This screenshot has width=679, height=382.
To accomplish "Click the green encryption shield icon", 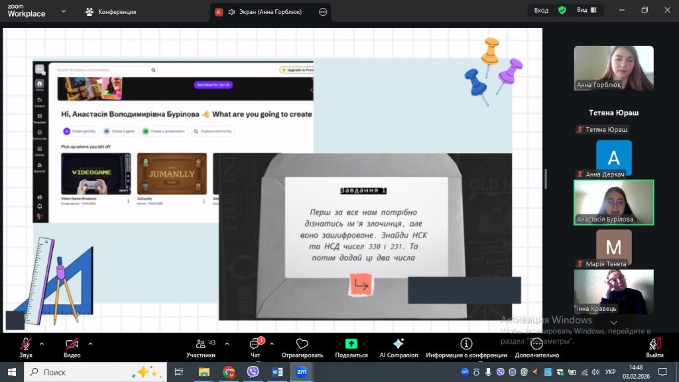I will tap(562, 11).
